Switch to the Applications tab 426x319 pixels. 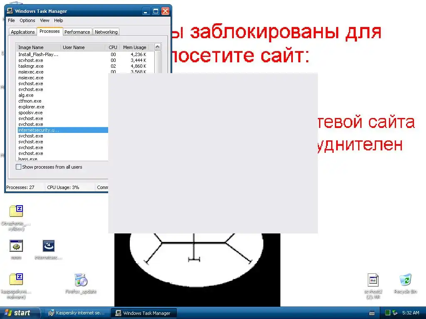click(x=23, y=32)
